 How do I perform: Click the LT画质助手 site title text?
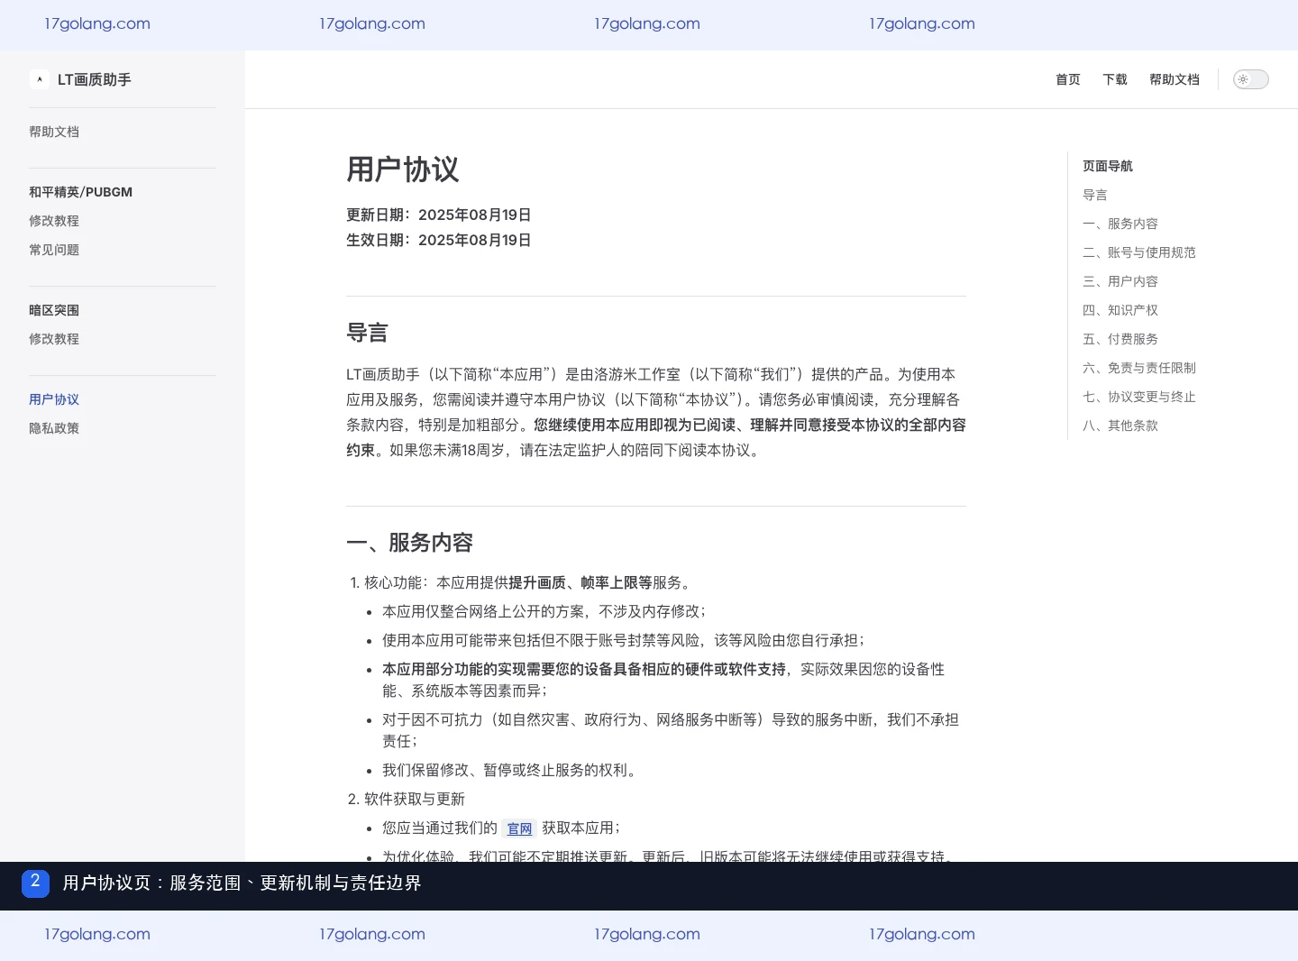click(x=95, y=79)
